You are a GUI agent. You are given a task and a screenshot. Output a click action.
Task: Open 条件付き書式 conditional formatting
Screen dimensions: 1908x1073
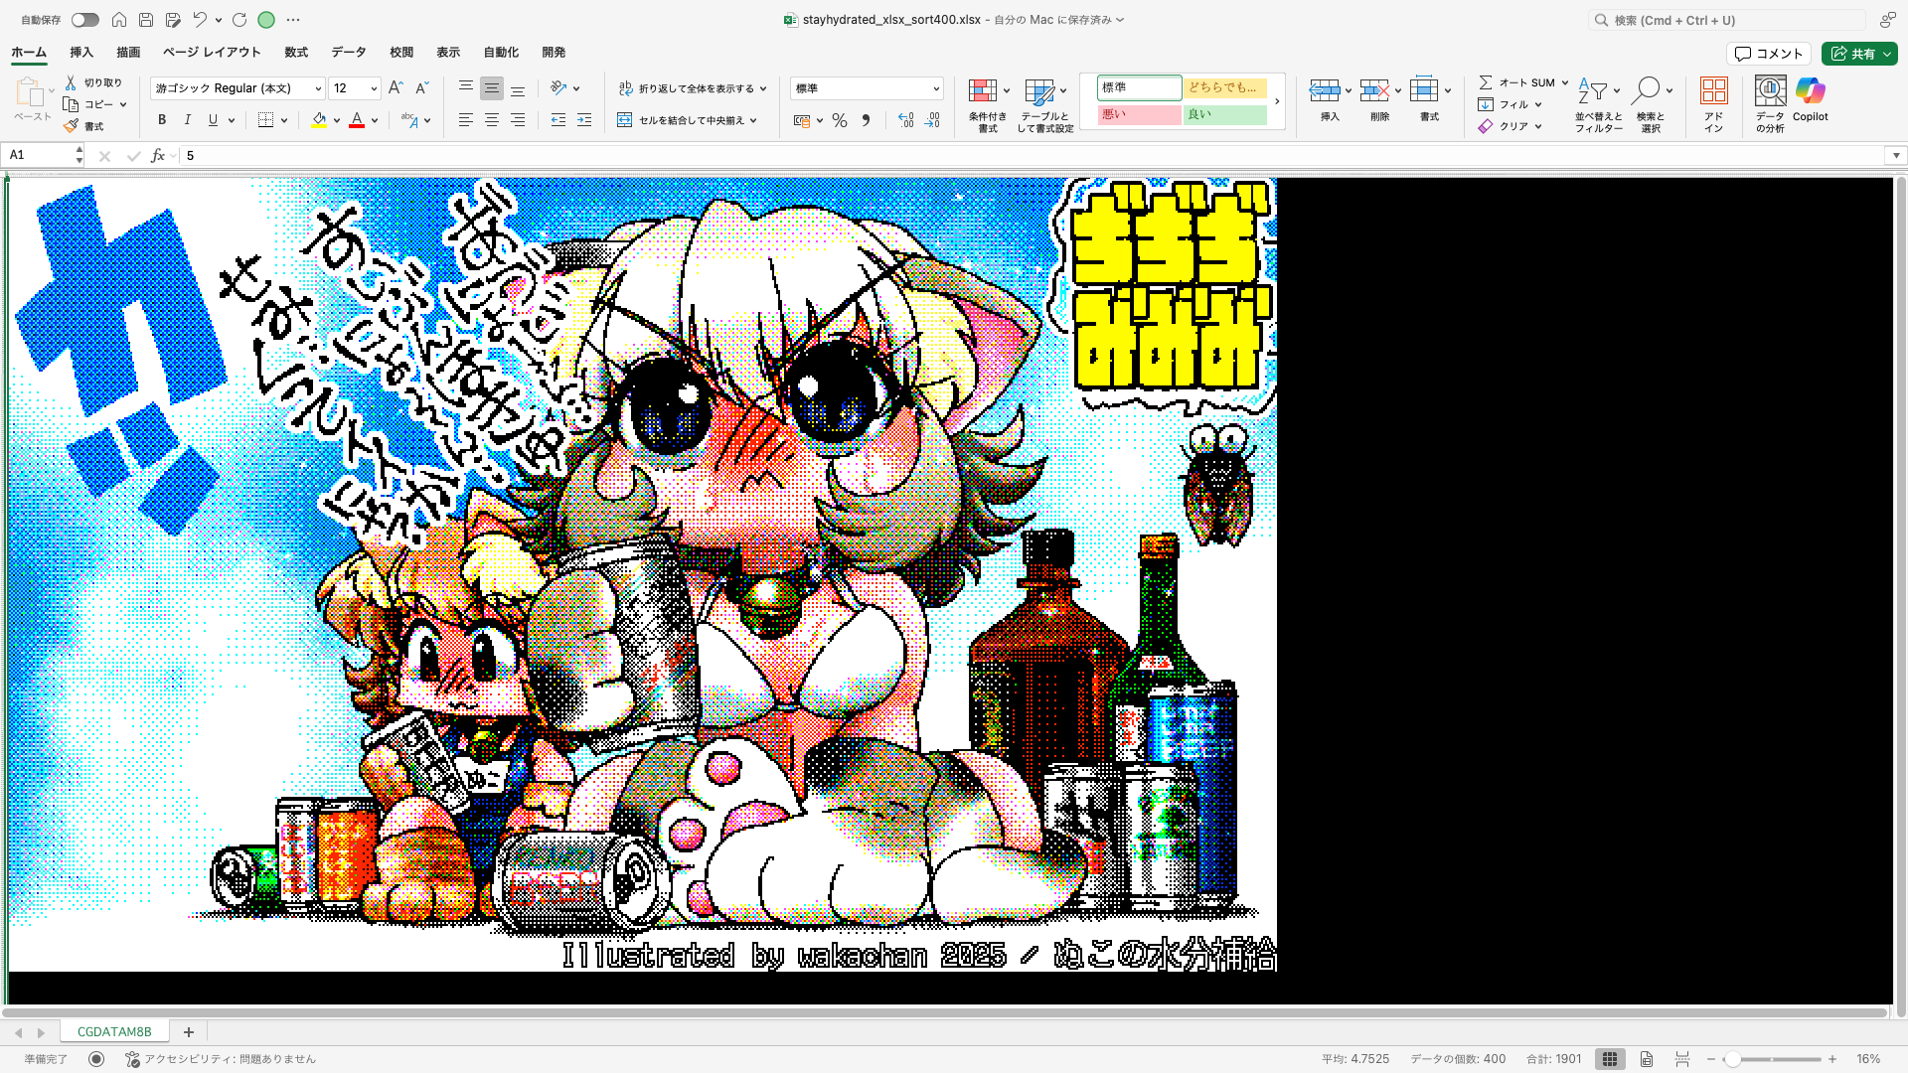[988, 105]
